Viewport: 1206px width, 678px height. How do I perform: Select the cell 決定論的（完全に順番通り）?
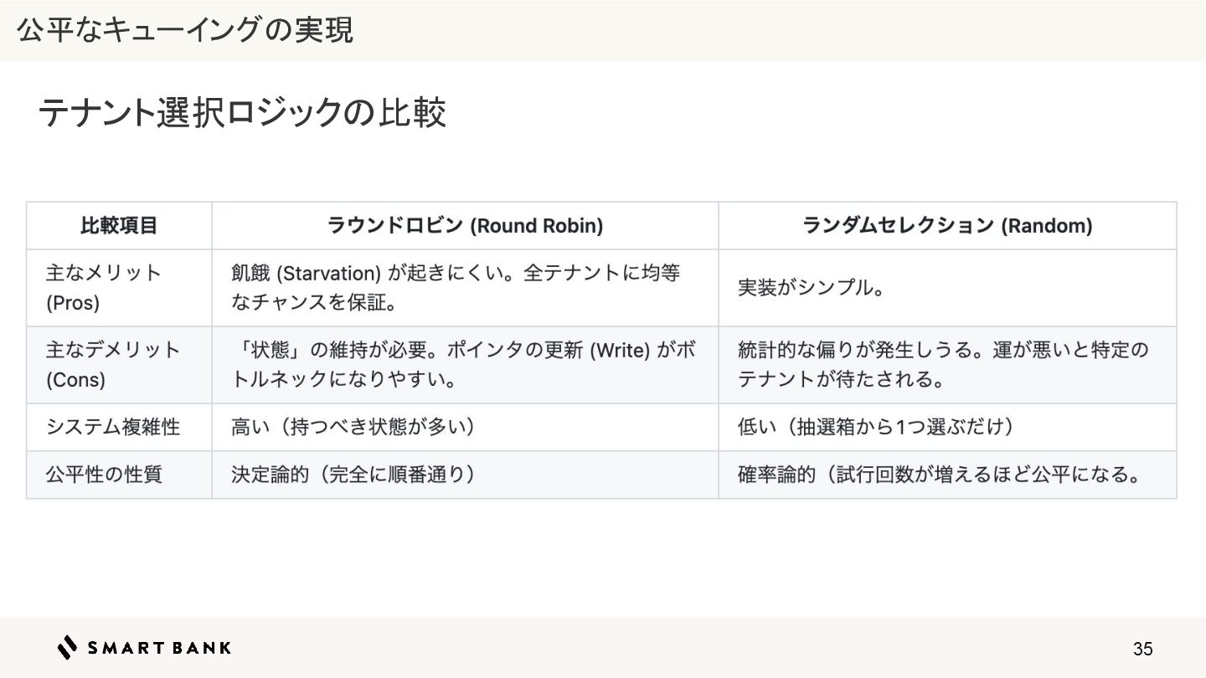click(465, 475)
